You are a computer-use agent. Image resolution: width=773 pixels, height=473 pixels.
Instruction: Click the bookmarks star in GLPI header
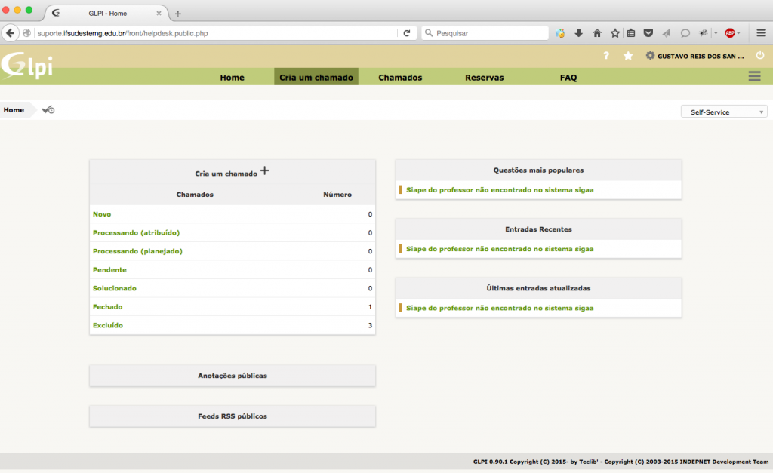click(x=628, y=56)
